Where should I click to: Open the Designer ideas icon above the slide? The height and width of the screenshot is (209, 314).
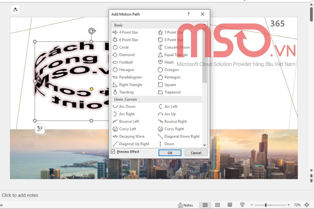pos(15,10)
